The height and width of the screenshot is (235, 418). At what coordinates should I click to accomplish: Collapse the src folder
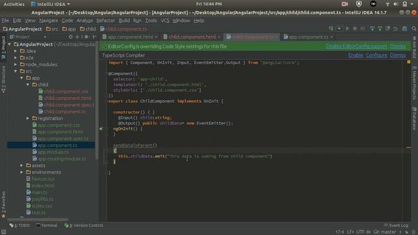16,71
